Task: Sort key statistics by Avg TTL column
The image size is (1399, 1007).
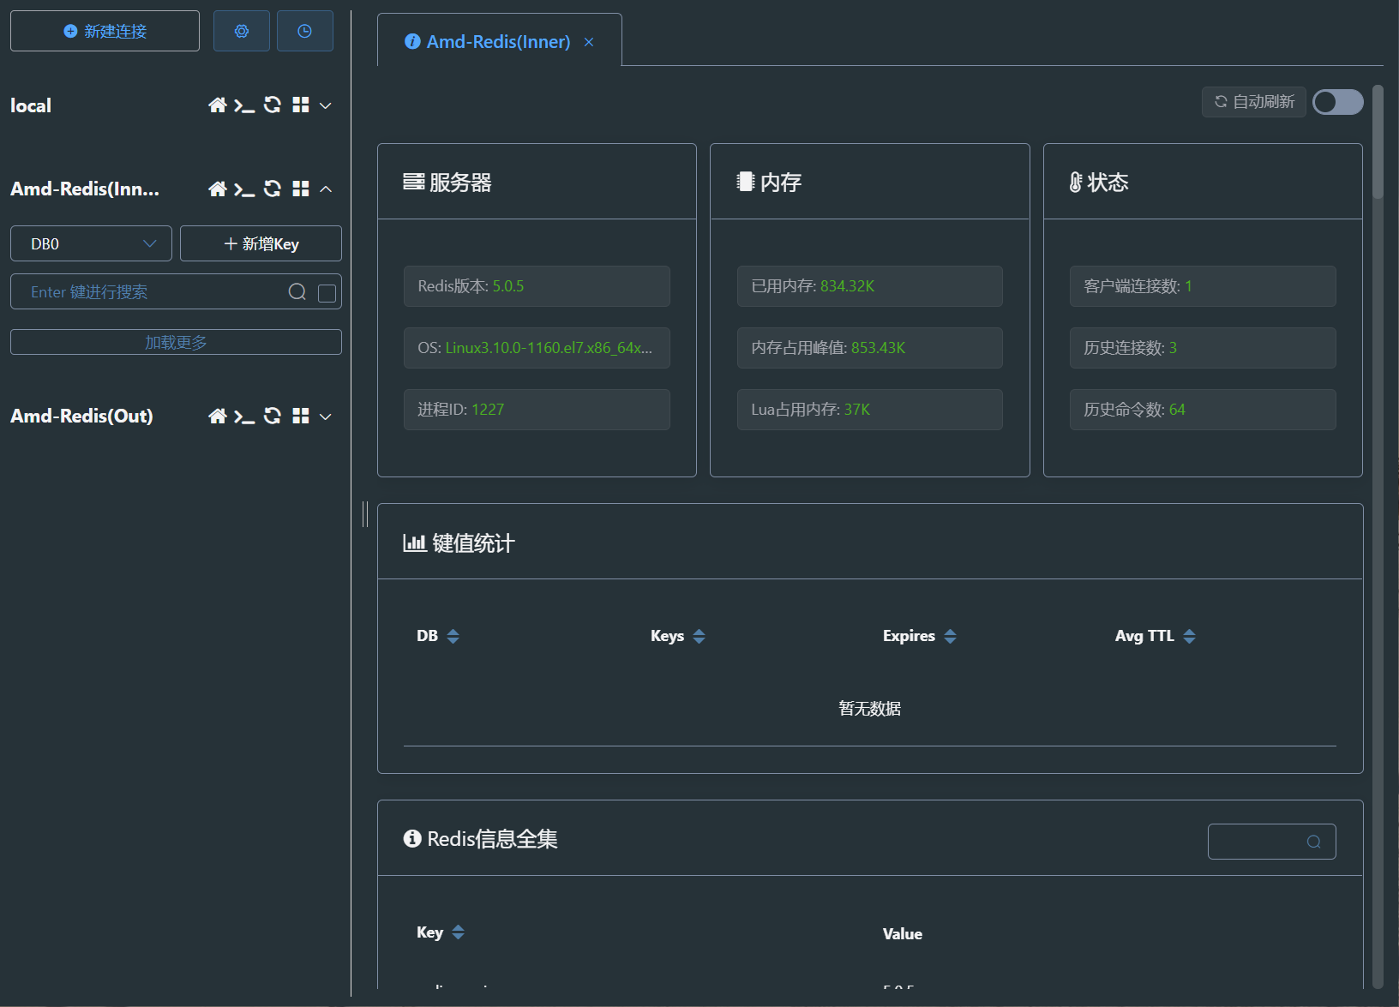Action: click(x=1189, y=636)
